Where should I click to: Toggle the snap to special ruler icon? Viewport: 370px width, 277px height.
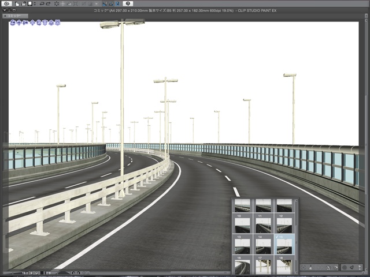(111, 3)
